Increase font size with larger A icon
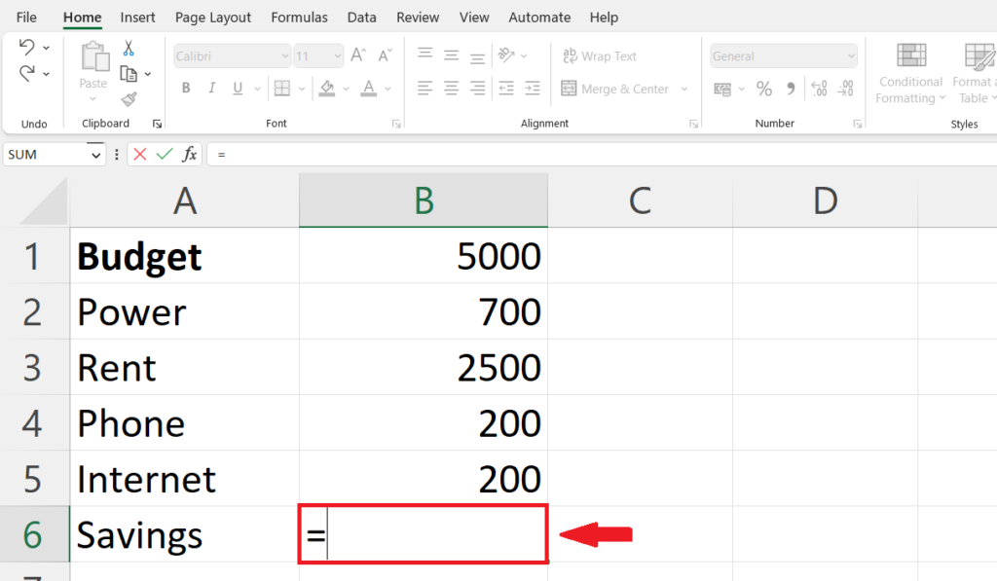997x581 pixels. pos(358,55)
